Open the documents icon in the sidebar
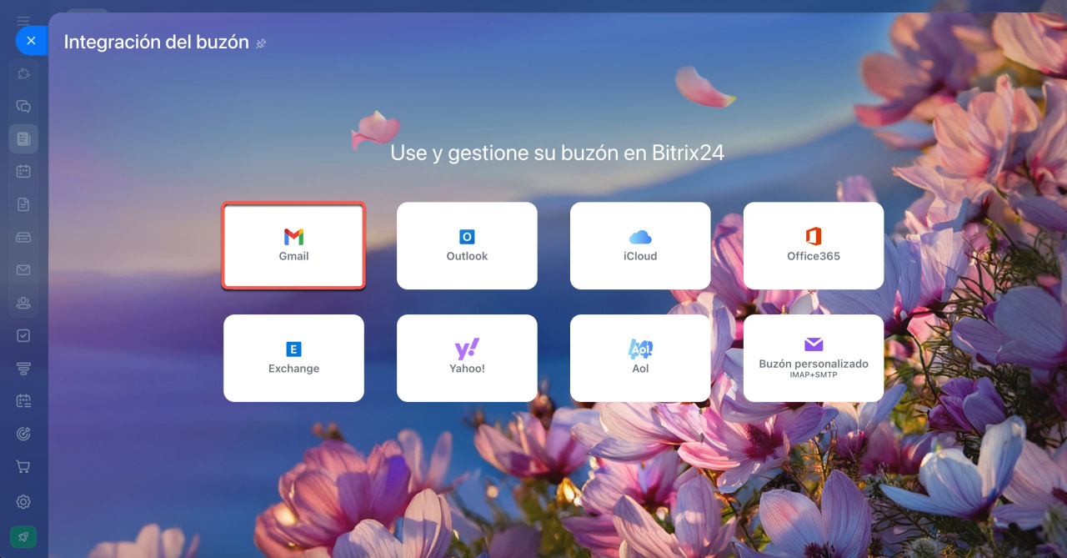The width and height of the screenshot is (1067, 558). point(23,204)
